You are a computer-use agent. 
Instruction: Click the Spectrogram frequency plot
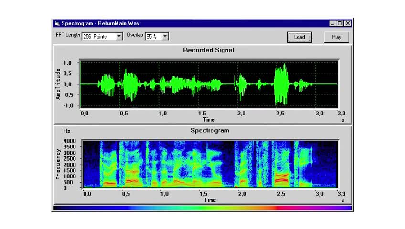click(210, 164)
